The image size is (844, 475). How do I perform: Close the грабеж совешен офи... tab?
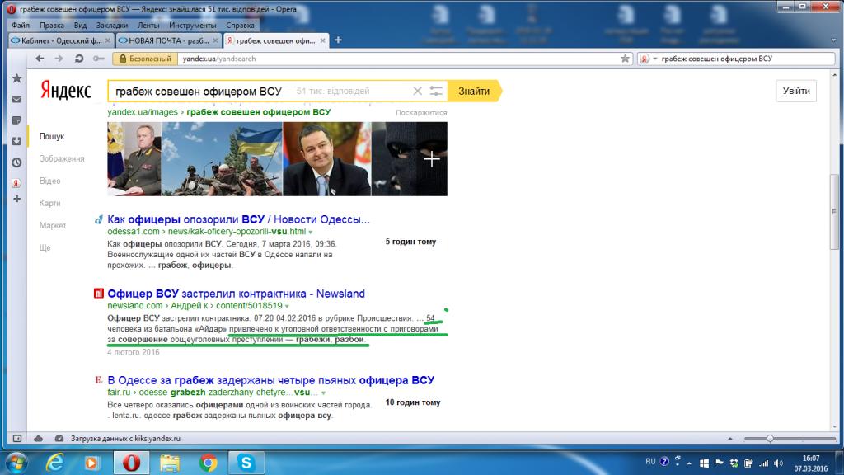click(322, 40)
